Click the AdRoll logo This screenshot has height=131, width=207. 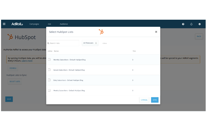[x=17, y=24]
